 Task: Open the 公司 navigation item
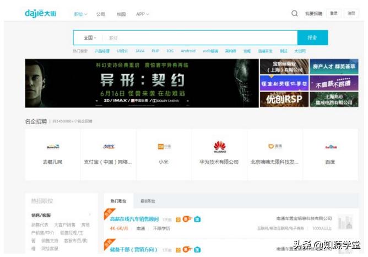click(101, 14)
